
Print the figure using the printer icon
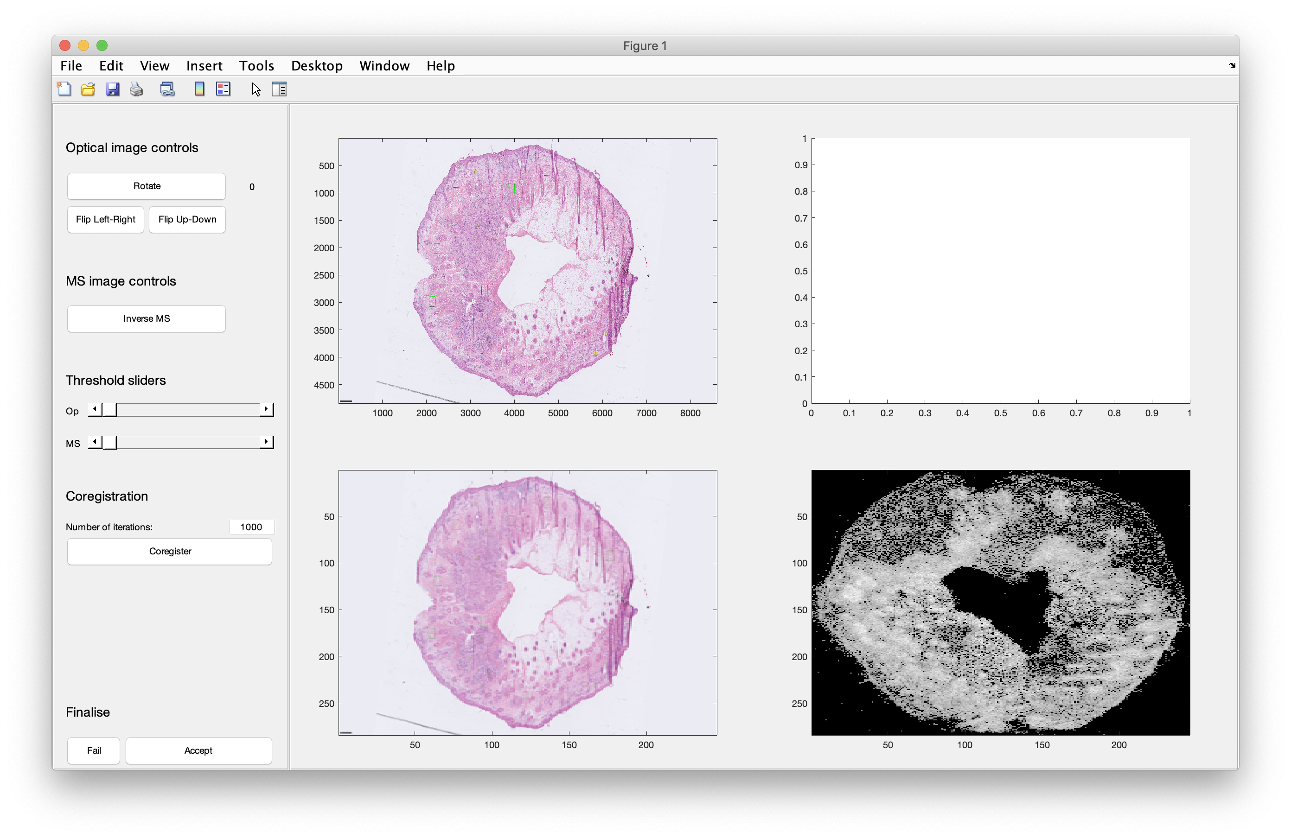tap(136, 89)
